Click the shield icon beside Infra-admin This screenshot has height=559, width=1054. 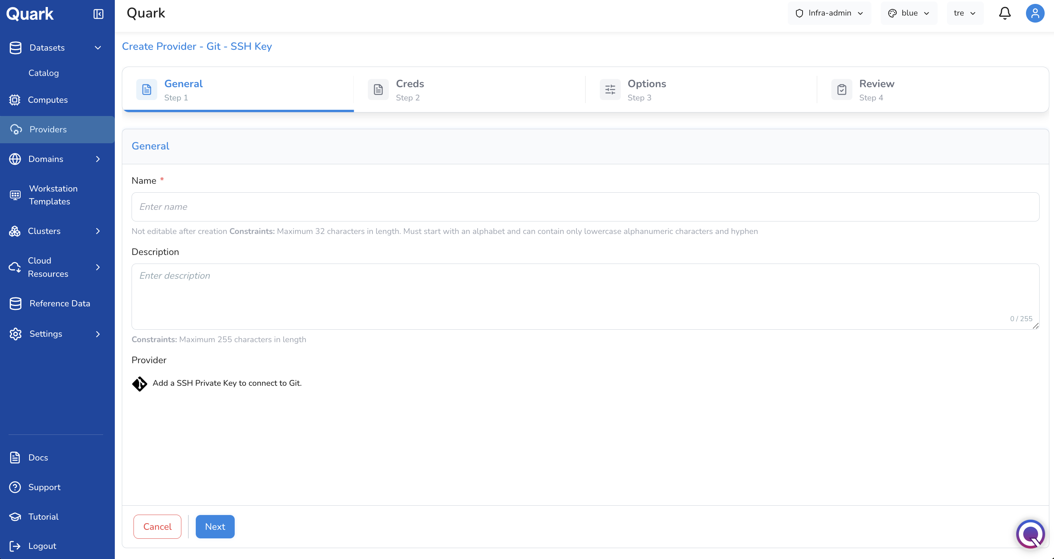pos(799,13)
